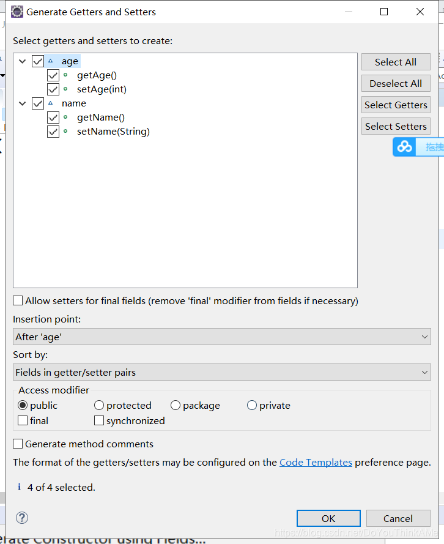Collapse the age tree node
Image resolution: width=444 pixels, height=544 pixels.
[x=23, y=61]
